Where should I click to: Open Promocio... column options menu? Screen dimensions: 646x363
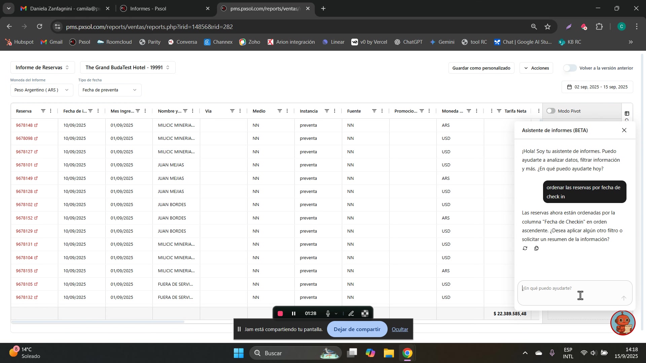(429, 111)
